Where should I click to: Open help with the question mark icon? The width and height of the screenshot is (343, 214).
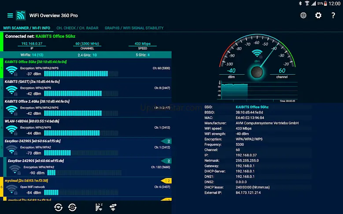[x=333, y=15]
